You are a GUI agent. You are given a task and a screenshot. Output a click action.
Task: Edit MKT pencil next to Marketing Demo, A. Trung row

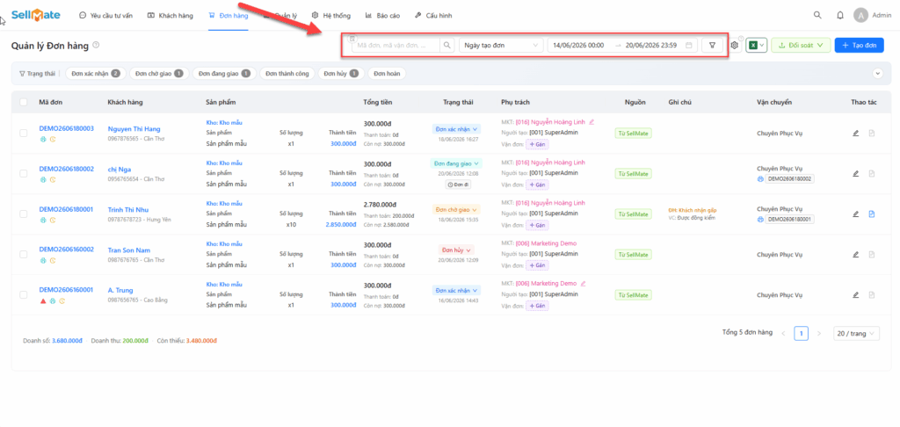584,284
